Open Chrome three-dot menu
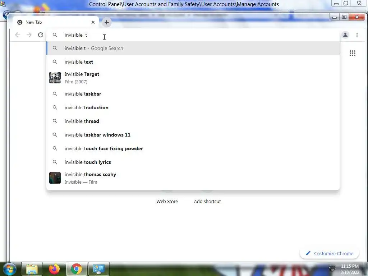 pyautogui.click(x=357, y=35)
